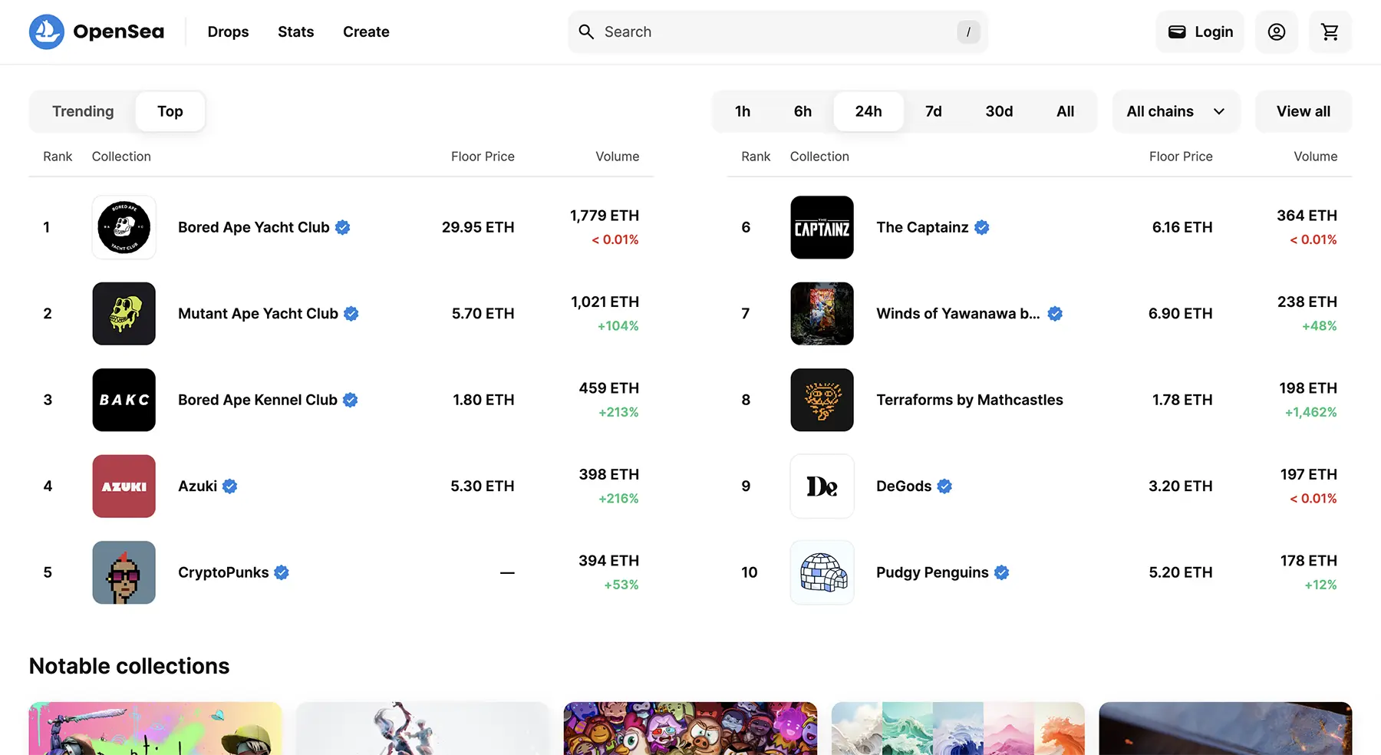Image resolution: width=1381 pixels, height=755 pixels.
Task: Click the Notable collections heading
Action: (x=130, y=666)
